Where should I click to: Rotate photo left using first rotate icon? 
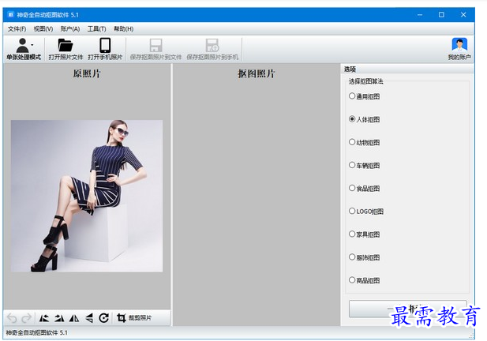click(44, 318)
